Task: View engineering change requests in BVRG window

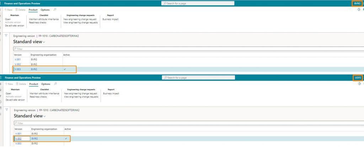Action: (81, 22)
